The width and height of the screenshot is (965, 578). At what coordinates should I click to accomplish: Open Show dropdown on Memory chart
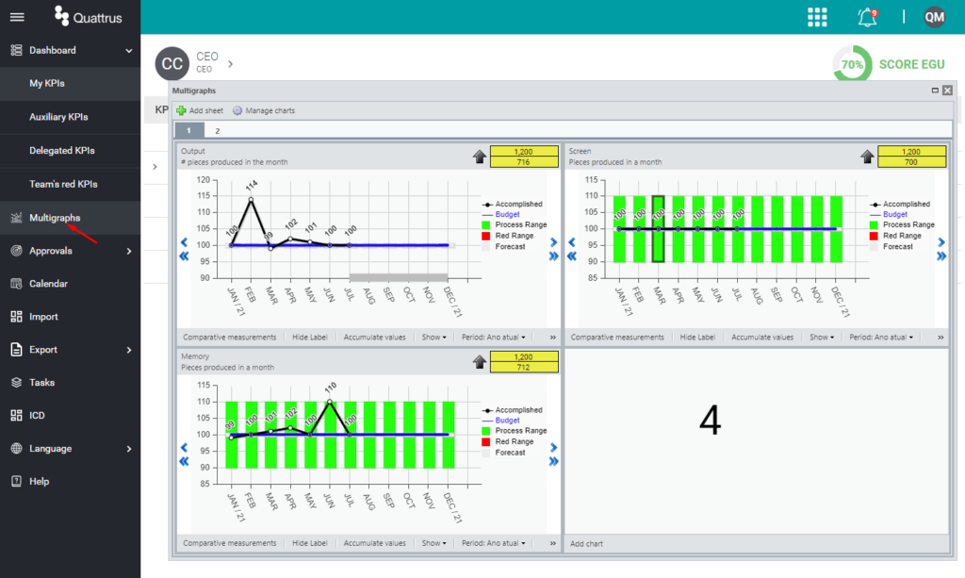433,543
